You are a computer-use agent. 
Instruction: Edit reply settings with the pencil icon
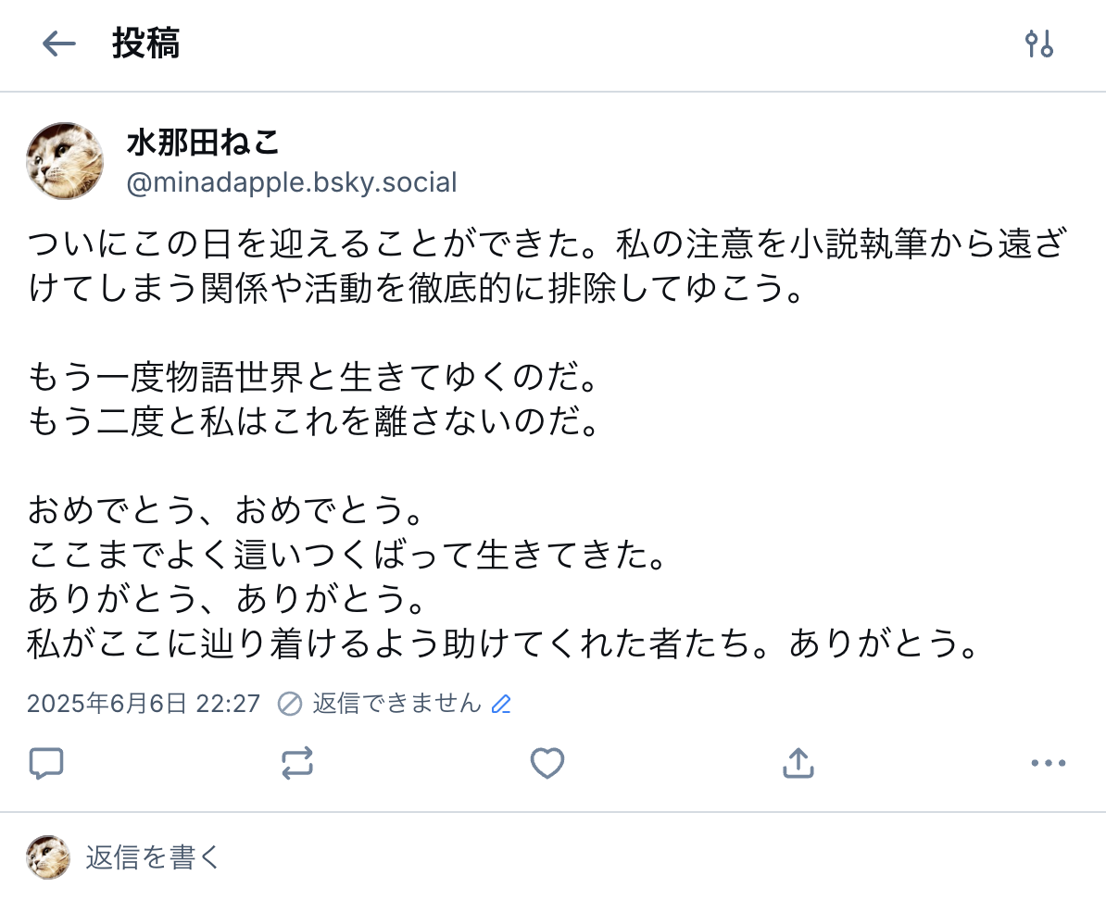point(501,704)
